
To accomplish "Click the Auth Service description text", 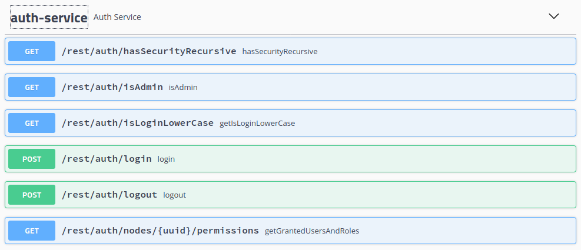I will [117, 17].
